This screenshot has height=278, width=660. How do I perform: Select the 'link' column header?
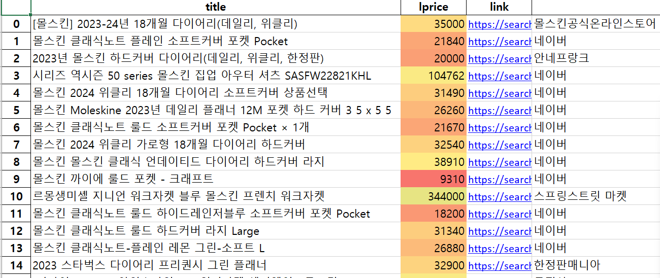(499, 7)
